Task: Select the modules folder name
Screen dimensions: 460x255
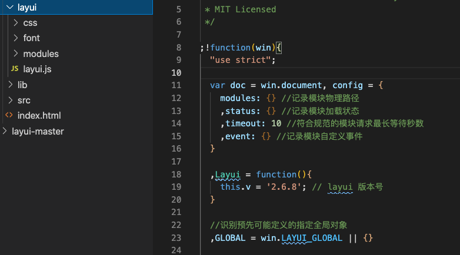Action: tap(41, 53)
